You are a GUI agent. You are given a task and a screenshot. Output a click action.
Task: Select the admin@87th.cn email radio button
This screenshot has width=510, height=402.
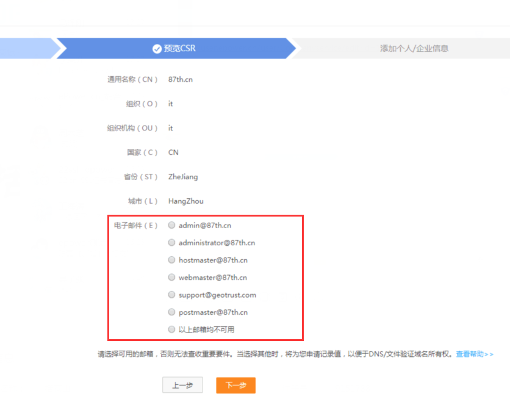click(171, 224)
